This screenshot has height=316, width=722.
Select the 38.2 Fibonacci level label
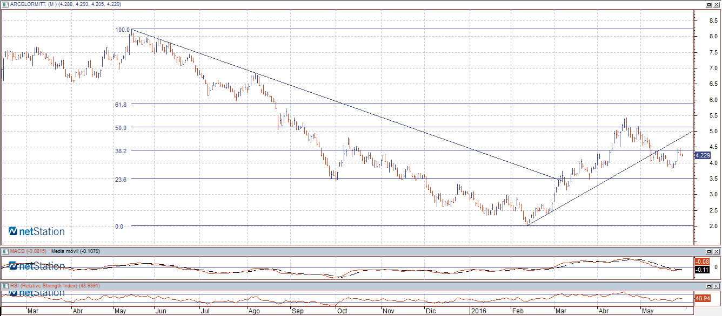pyautogui.click(x=121, y=151)
